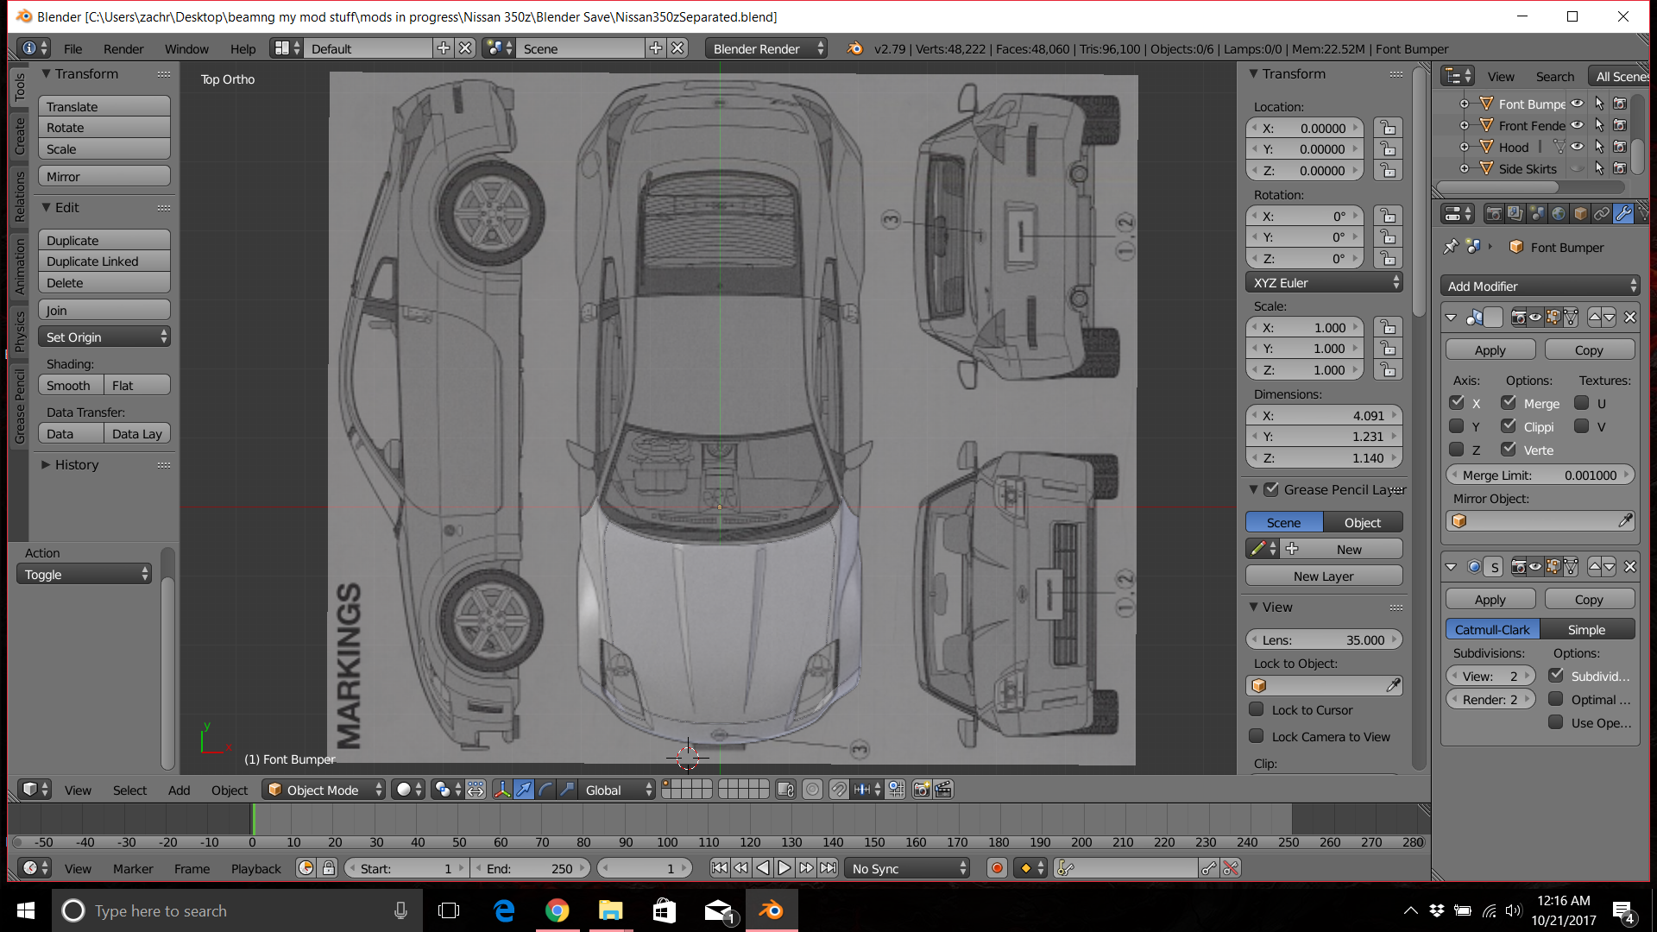The image size is (1657, 932).
Task: Open Object Mode selector dropdown
Action: pyautogui.click(x=323, y=790)
